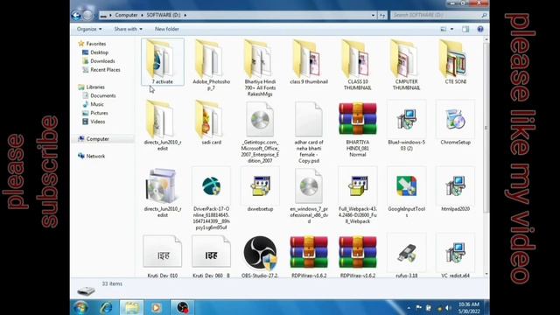Open Downloads in Favorites
The height and width of the screenshot is (315, 560).
99,61
